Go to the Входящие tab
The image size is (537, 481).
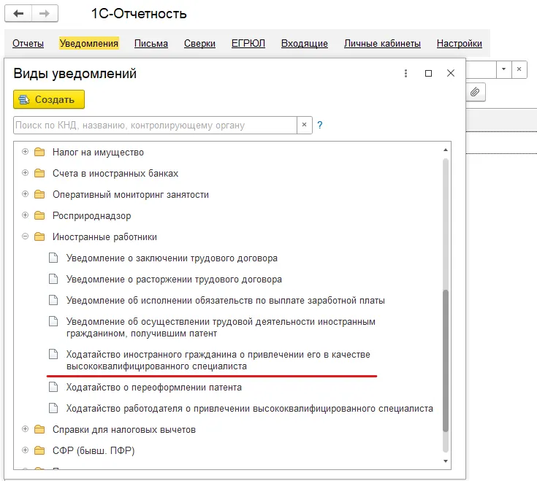[x=305, y=44]
